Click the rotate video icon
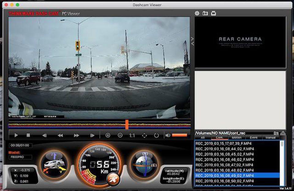 pyautogui.click(x=156, y=135)
